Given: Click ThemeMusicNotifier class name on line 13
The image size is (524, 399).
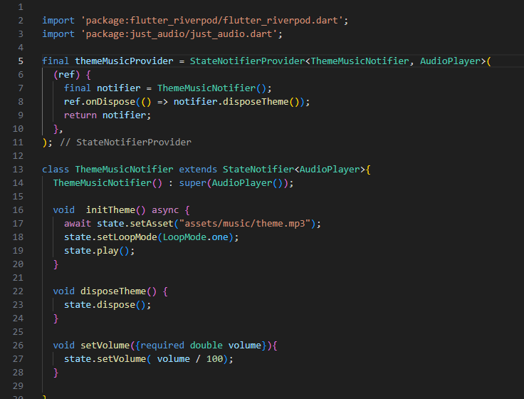Looking at the screenshot, I should [x=124, y=170].
